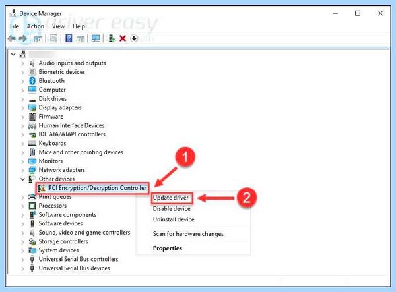
Task: Maximize the Device Manager window
Action: click(358, 13)
